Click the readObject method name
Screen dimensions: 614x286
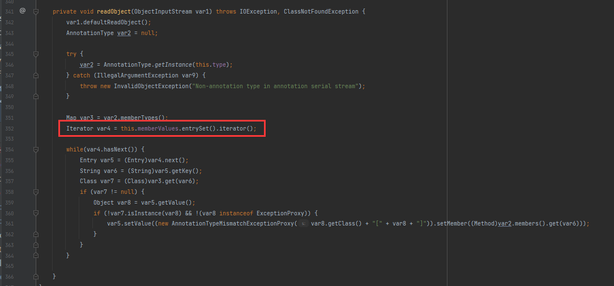click(x=114, y=12)
